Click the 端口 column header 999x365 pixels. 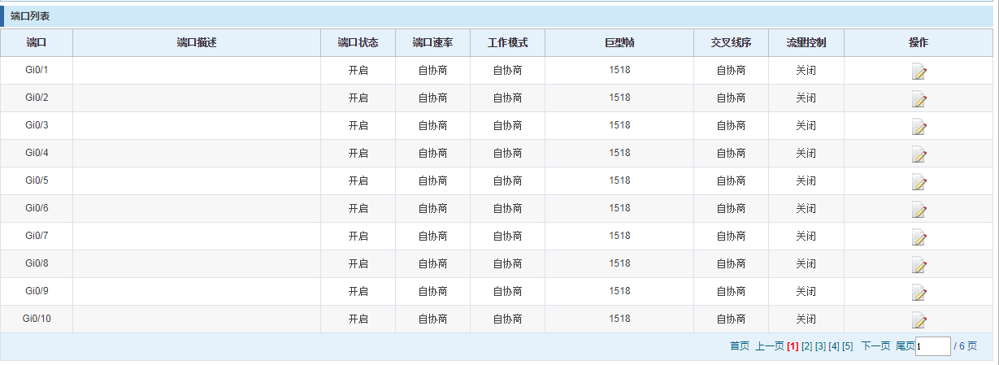[37, 43]
